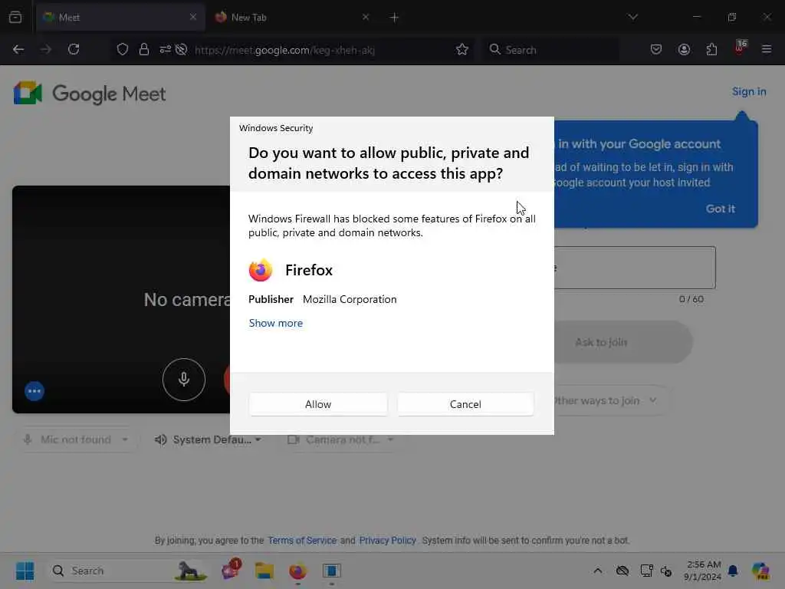Screen dimensions: 785x589
Task: Open File Explorer from the taskbar
Action: tap(264, 571)
